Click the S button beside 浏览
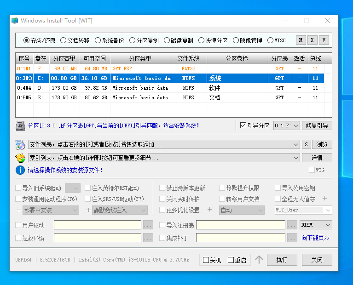353x285 pixels. (x=306, y=145)
